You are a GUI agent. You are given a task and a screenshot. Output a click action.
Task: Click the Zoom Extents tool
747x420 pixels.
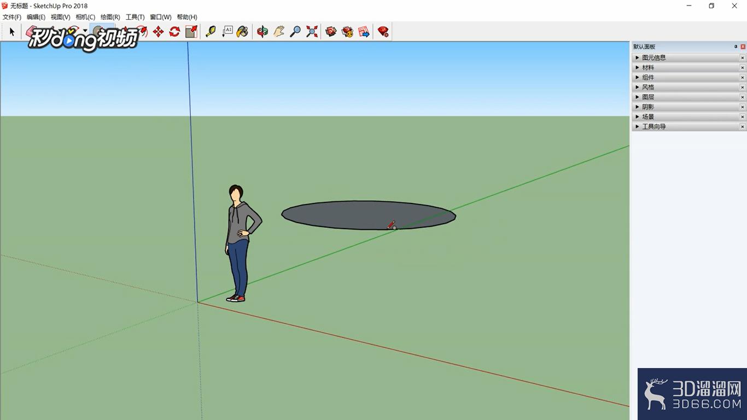pos(312,32)
